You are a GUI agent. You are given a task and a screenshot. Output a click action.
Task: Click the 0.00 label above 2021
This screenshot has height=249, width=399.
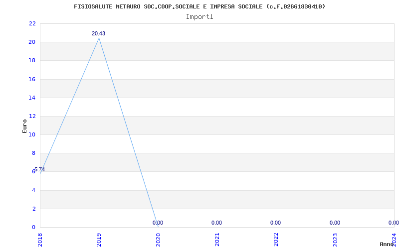pyautogui.click(x=216, y=223)
